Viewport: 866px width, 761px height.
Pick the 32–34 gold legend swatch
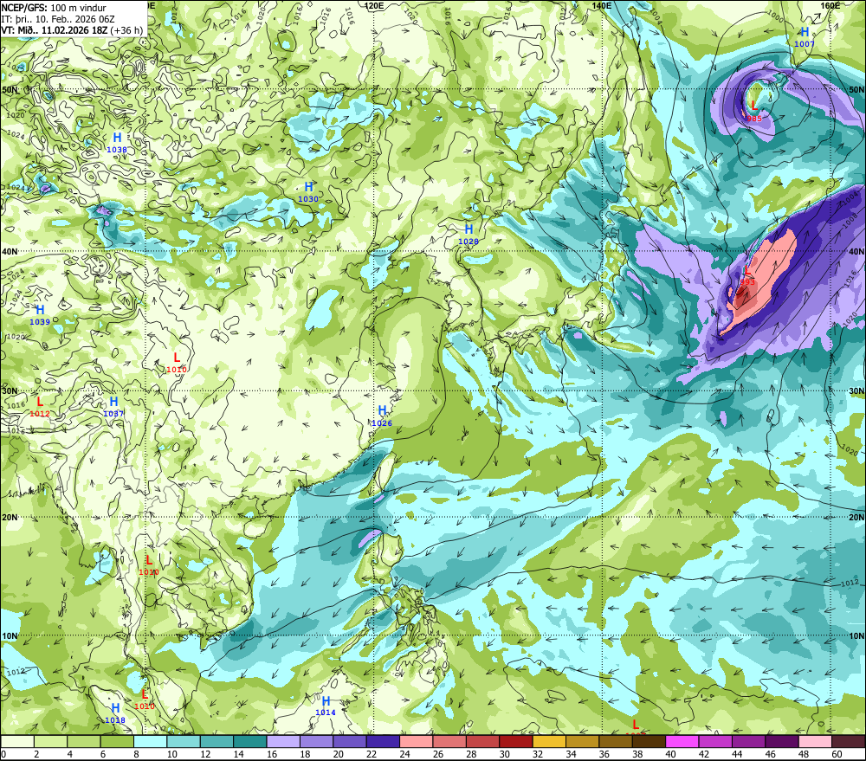[x=549, y=741]
